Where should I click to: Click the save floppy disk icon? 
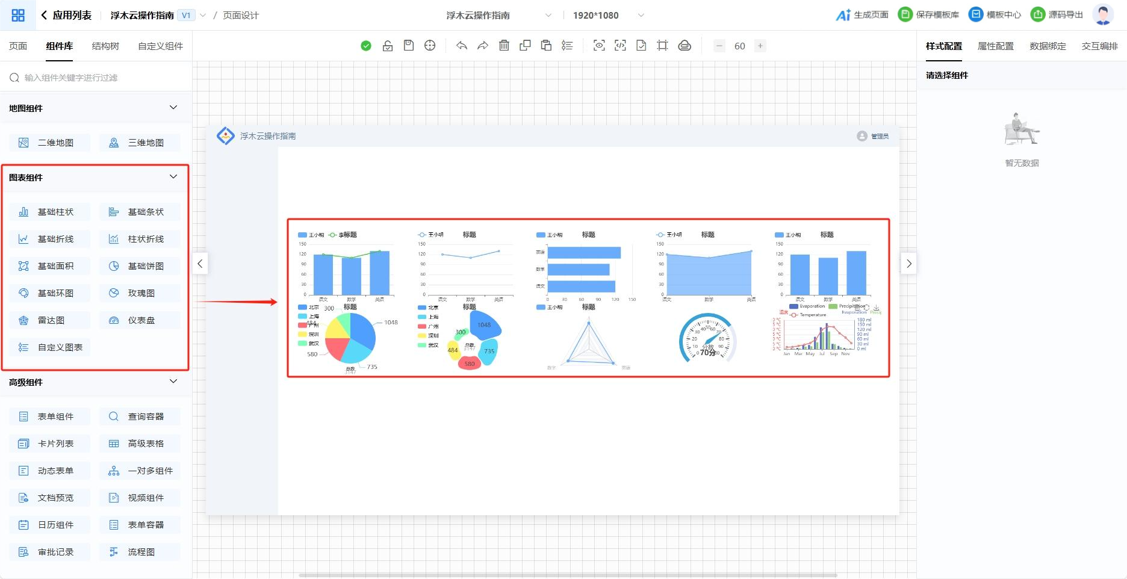(409, 46)
